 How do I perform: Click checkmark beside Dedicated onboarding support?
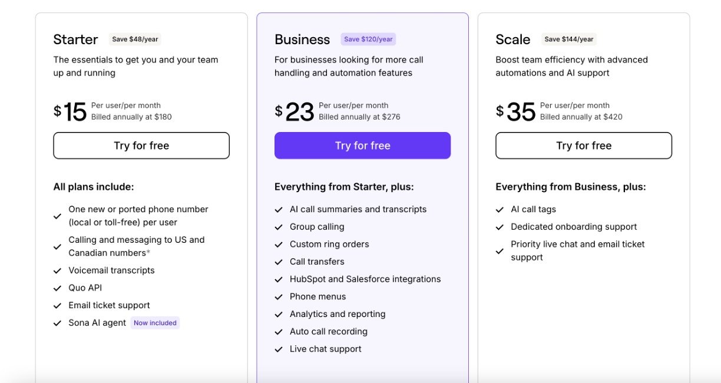point(500,227)
